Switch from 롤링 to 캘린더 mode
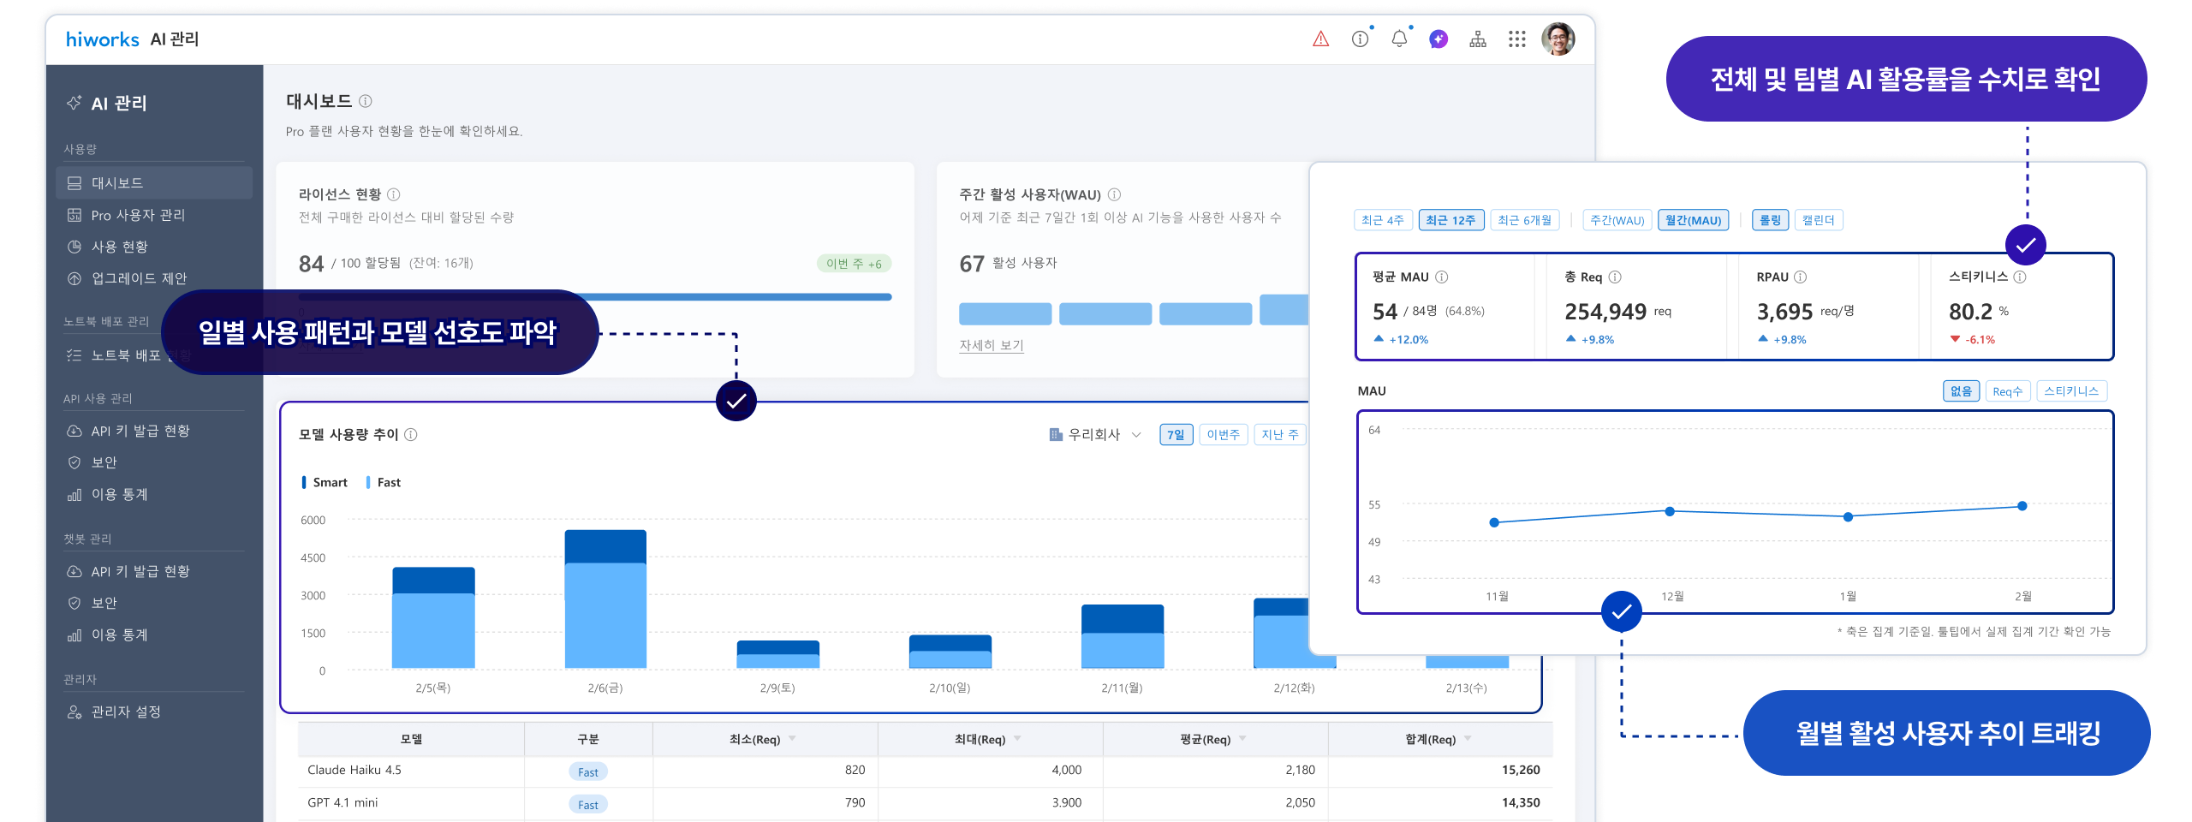2192x822 pixels. pos(1822,219)
